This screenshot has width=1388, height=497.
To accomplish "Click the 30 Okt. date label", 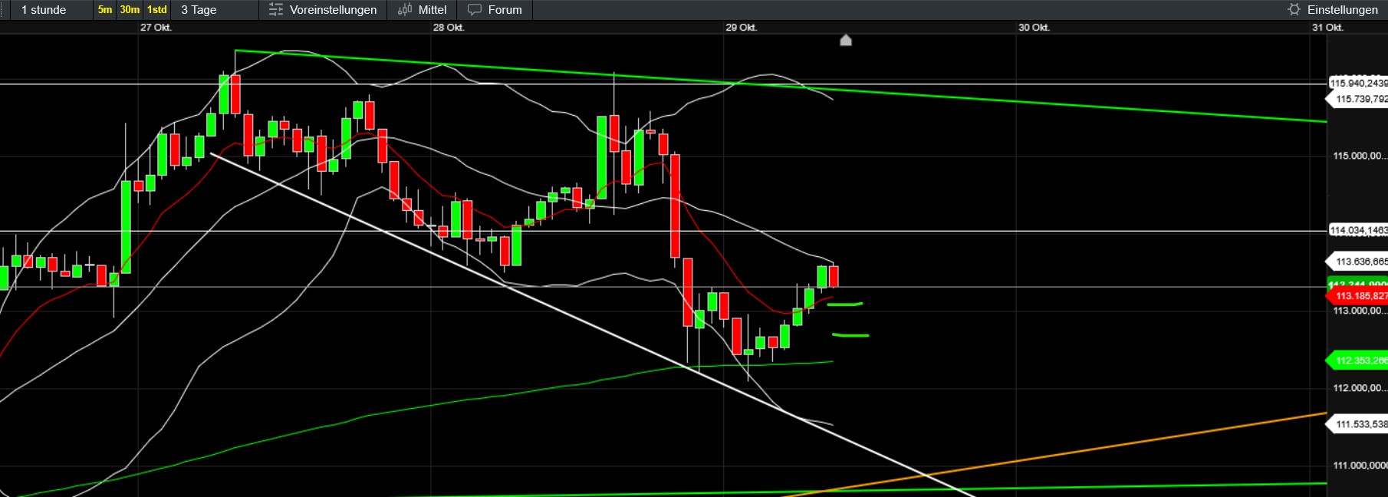I will click(x=1034, y=28).
